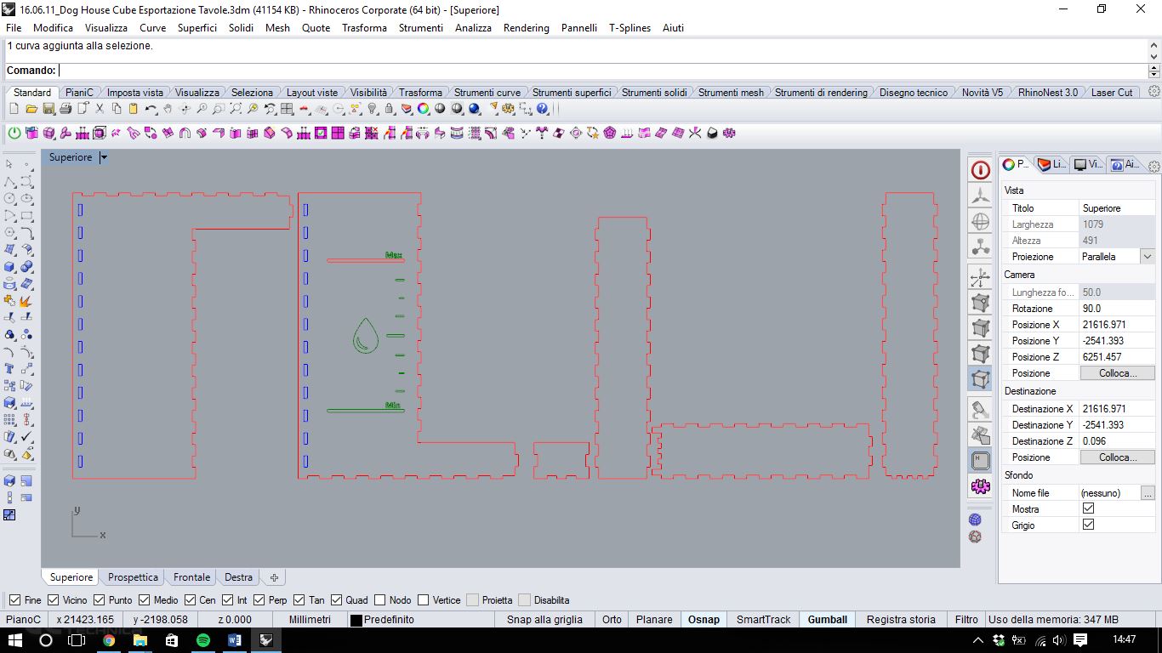Select the Circle tool
The image size is (1162, 653).
pos(9,199)
